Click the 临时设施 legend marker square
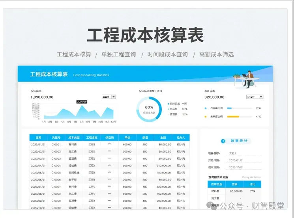 pos(169,104)
